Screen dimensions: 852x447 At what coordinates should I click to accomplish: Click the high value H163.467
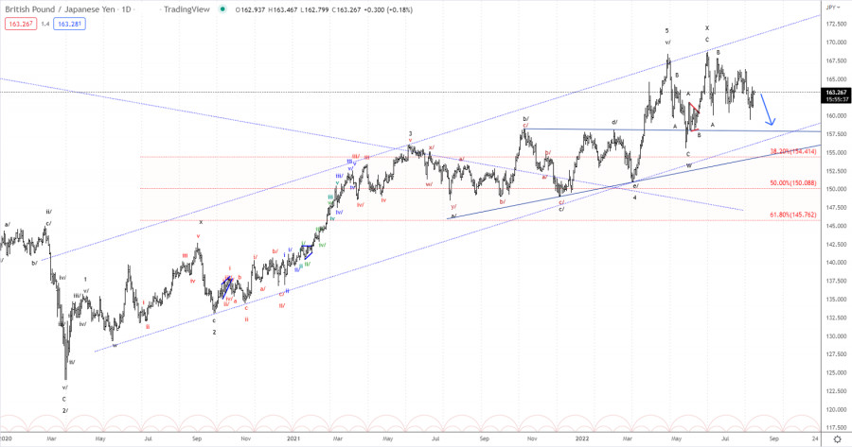(x=284, y=9)
